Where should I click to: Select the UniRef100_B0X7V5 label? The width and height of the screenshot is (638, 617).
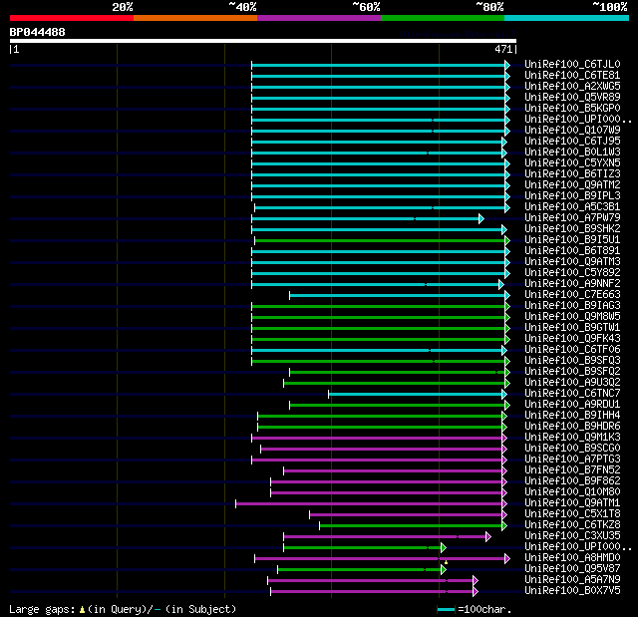572,591
